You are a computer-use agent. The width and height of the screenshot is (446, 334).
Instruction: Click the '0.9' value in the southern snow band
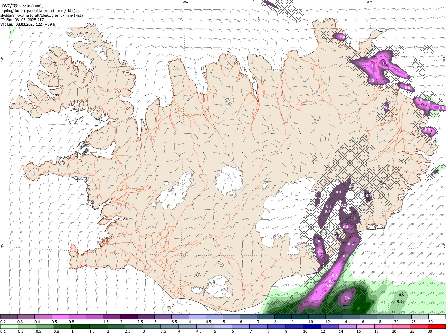[328, 286]
